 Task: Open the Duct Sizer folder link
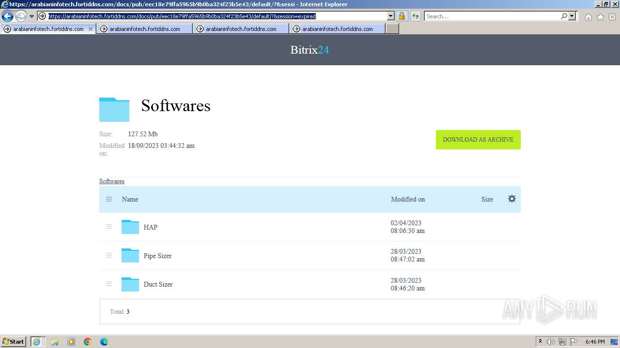158,284
